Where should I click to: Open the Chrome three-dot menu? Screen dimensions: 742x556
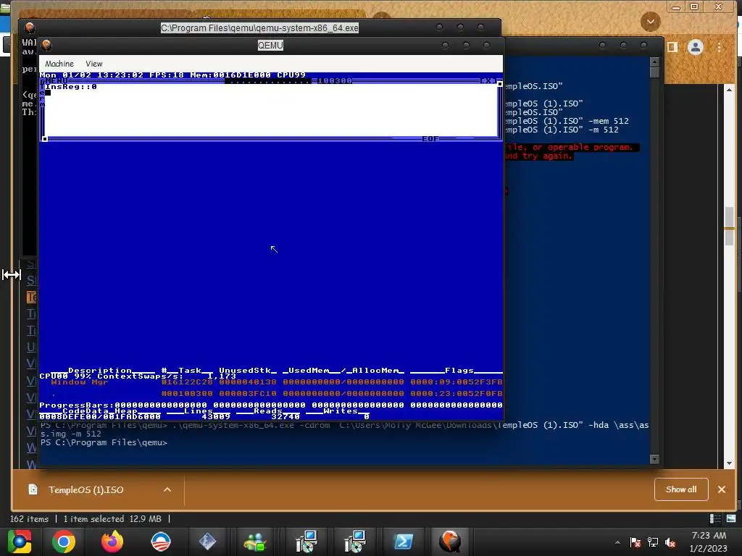coord(720,47)
